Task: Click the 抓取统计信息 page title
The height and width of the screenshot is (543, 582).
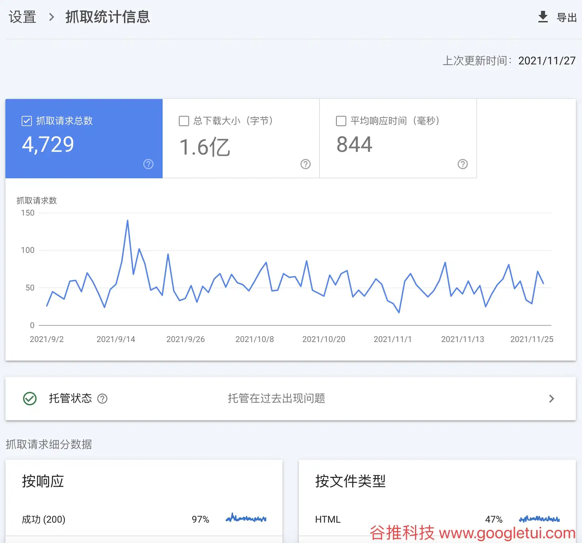Action: 108,17
